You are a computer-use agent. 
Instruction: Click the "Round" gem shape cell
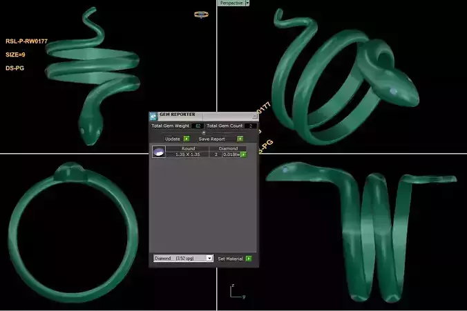pos(188,148)
